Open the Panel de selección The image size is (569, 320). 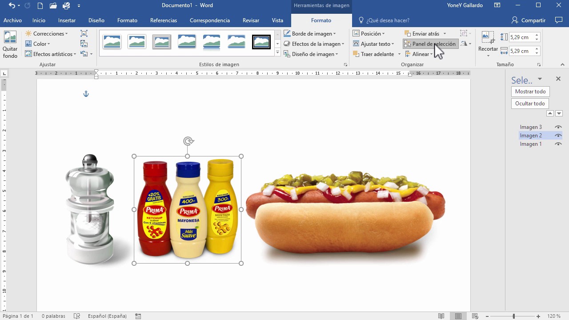[x=430, y=44]
